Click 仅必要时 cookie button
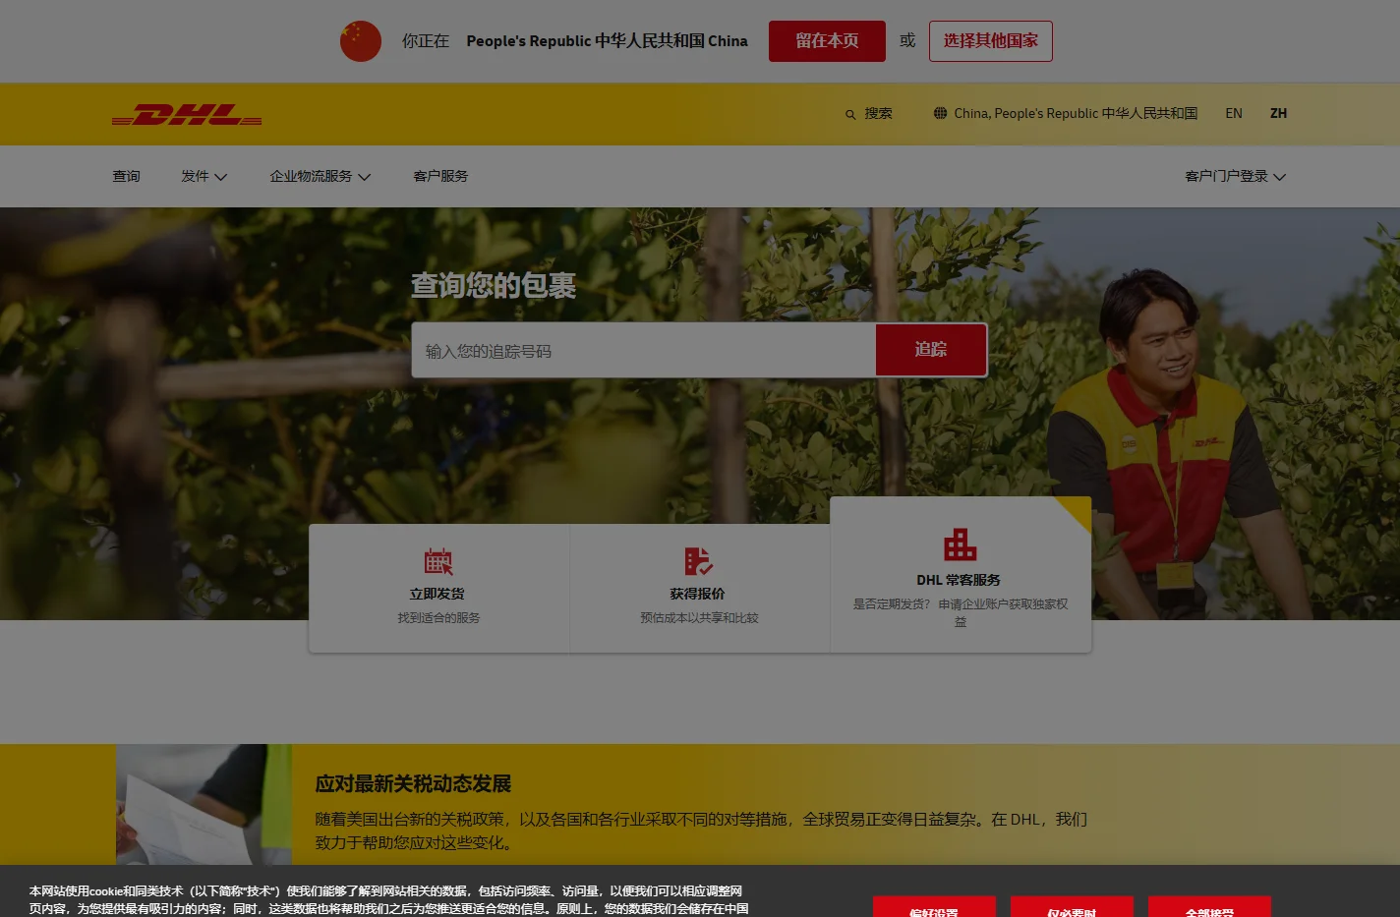 coord(1072,907)
